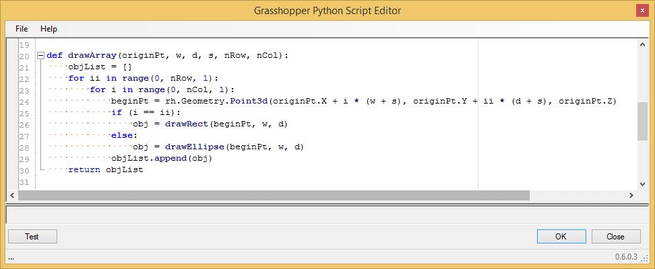Open the File menu
The image size is (655, 269).
coord(22,29)
